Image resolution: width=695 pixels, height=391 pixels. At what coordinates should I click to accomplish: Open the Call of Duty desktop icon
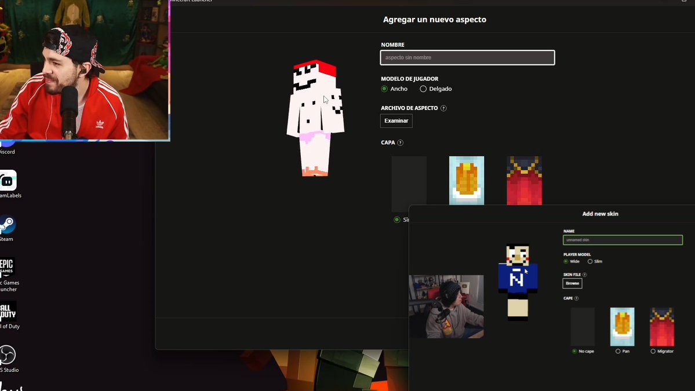(x=8, y=315)
